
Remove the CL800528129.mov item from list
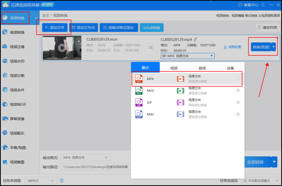tap(277, 37)
